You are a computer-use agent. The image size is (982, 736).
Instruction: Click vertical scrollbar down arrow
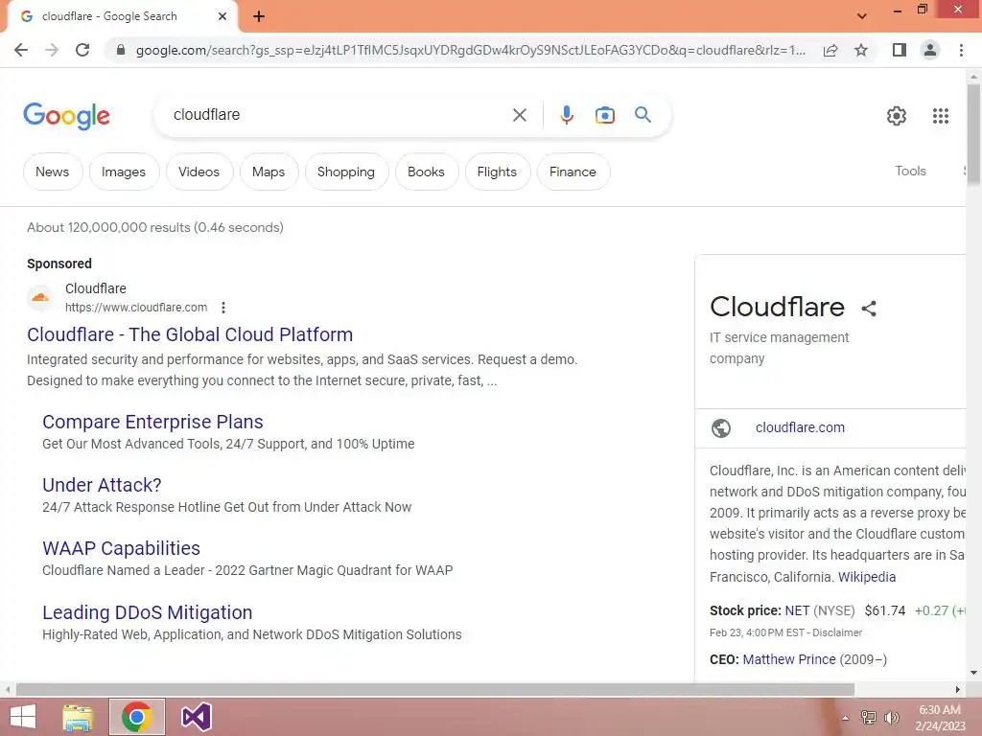tap(973, 673)
